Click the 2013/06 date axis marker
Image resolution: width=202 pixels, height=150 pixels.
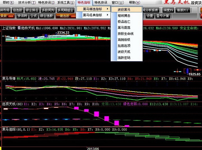click(x=93, y=149)
